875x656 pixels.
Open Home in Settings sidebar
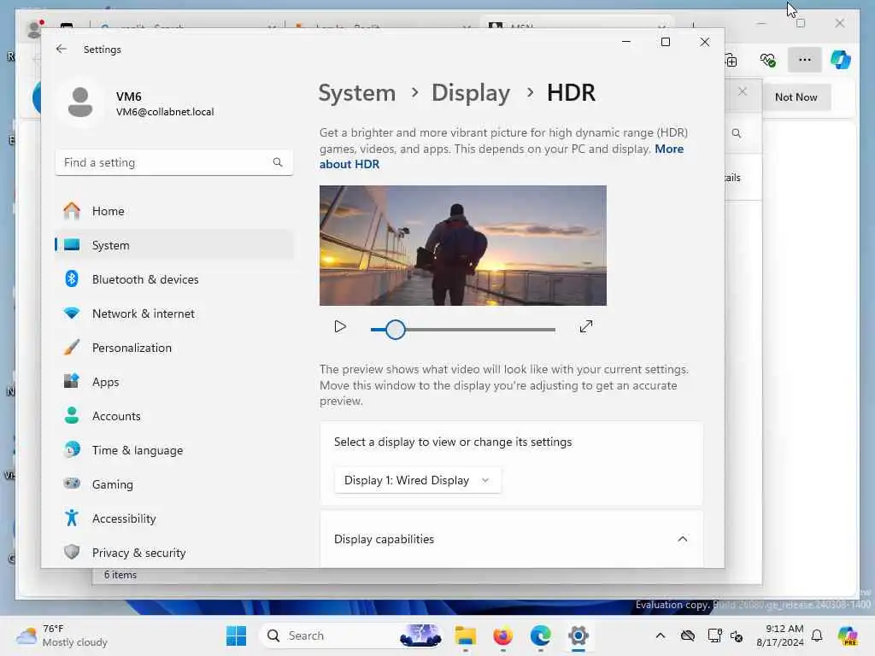pyautogui.click(x=174, y=211)
